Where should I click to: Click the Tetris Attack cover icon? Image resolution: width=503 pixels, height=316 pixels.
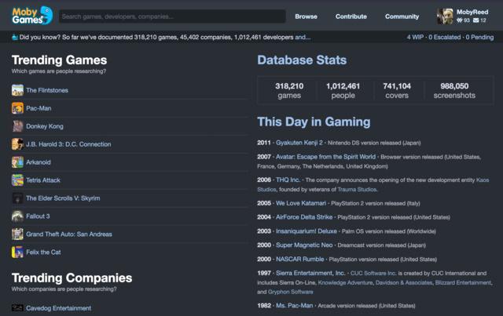click(17, 180)
